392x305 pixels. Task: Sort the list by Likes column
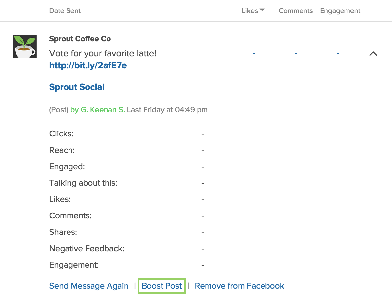250,11
